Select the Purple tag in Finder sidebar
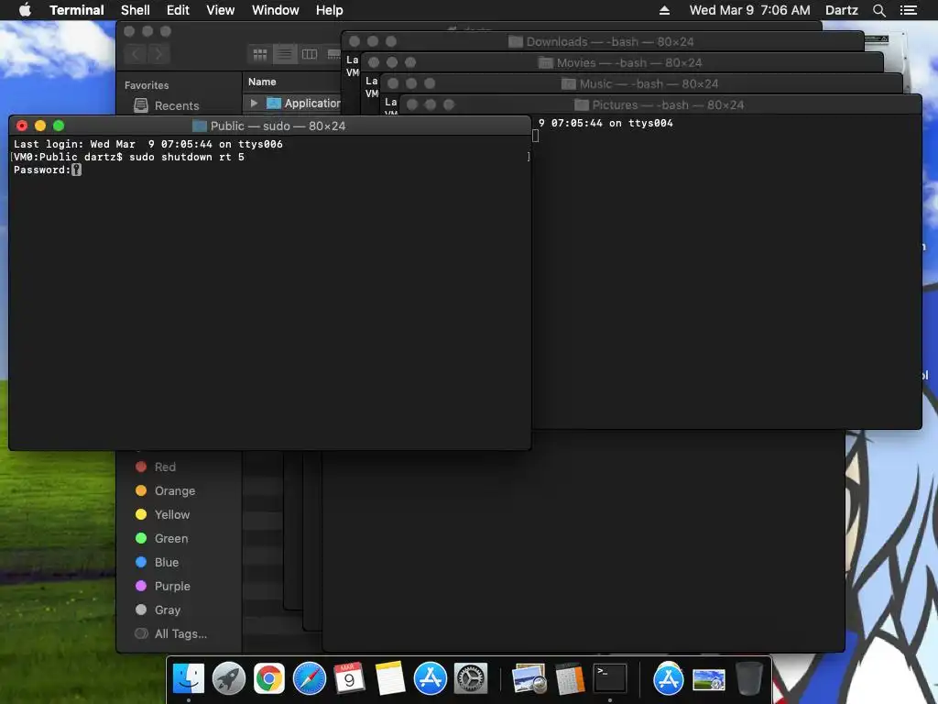This screenshot has width=938, height=704. [172, 586]
